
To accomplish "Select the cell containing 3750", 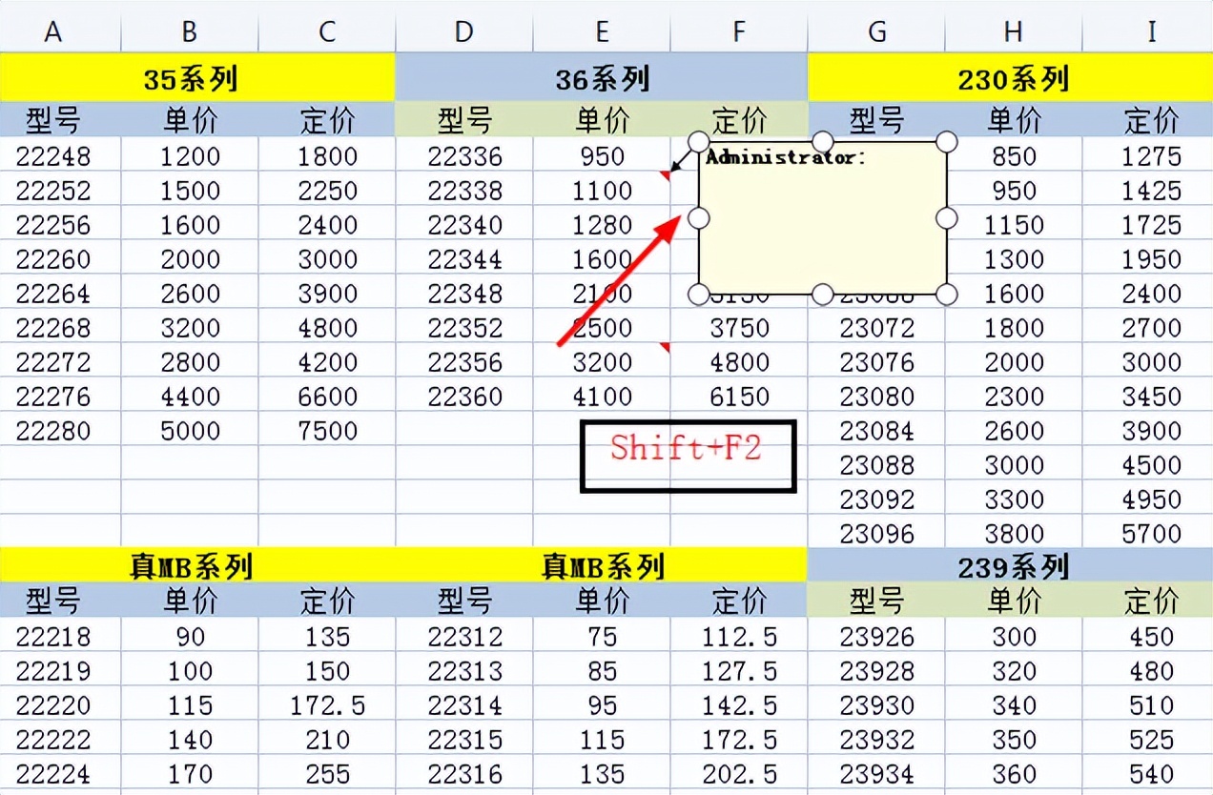I will click(x=739, y=327).
